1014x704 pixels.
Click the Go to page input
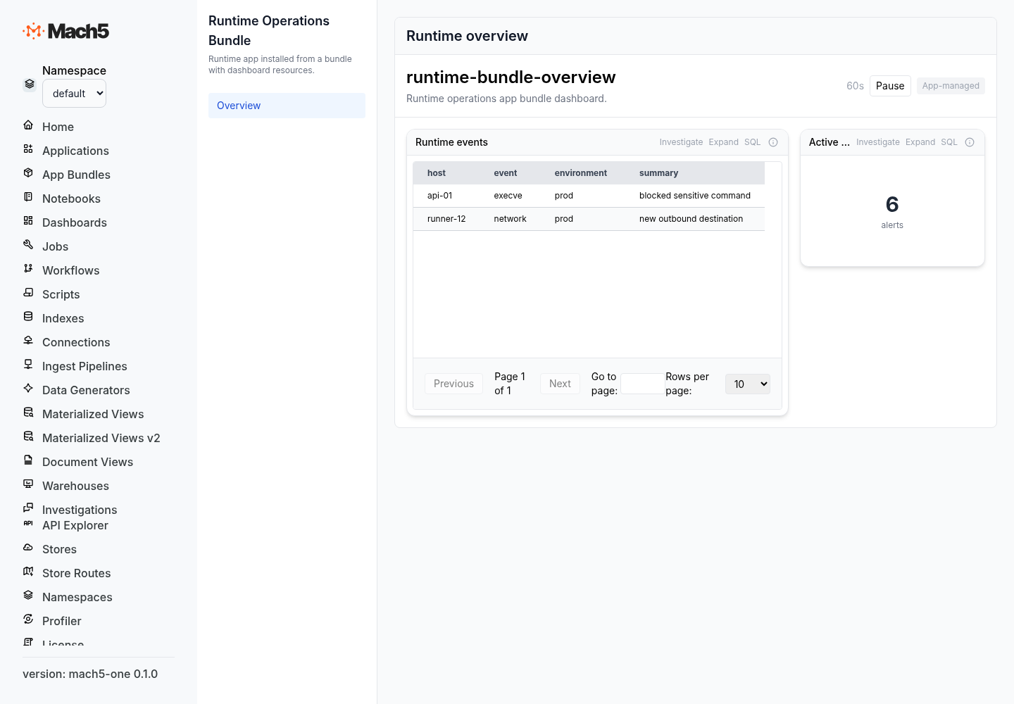641,384
